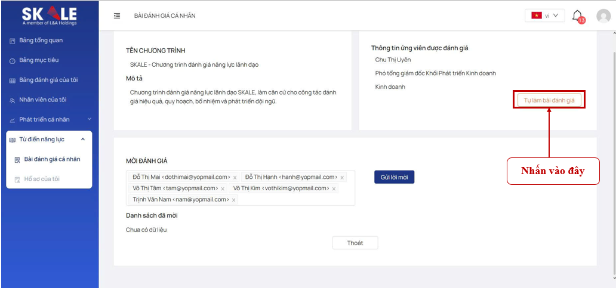Open the notifications bell icon
The height and width of the screenshot is (288, 616).
[x=577, y=16]
